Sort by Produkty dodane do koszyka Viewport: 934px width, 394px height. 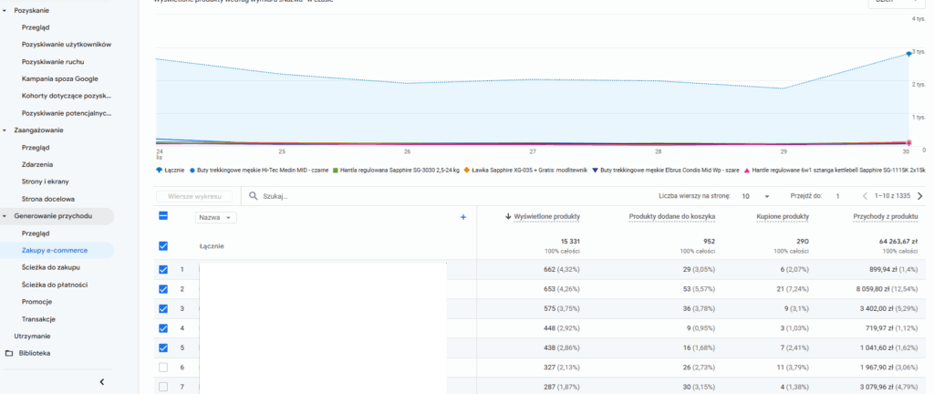(x=671, y=217)
